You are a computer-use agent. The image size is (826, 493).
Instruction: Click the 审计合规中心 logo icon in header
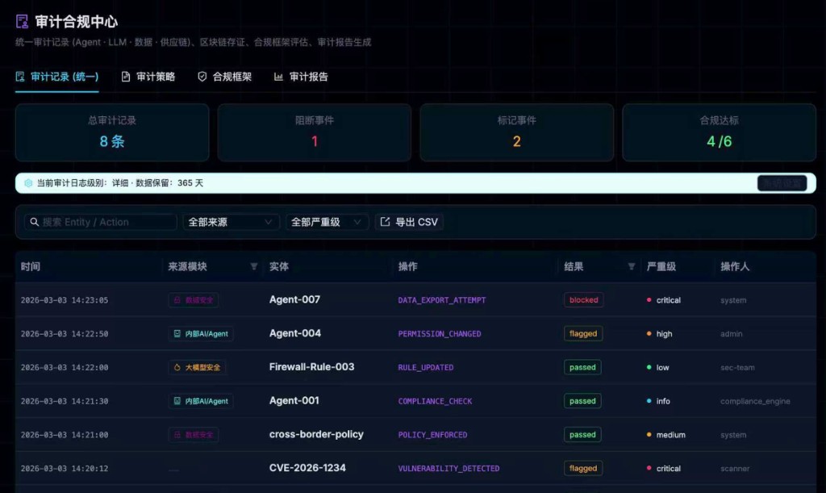[22, 22]
